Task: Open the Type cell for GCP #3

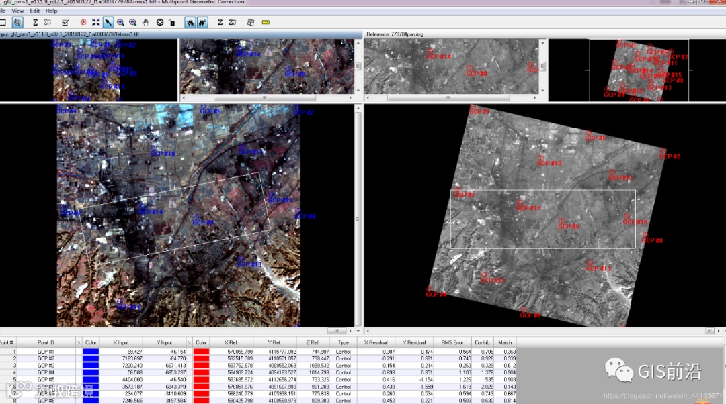Action: point(344,366)
